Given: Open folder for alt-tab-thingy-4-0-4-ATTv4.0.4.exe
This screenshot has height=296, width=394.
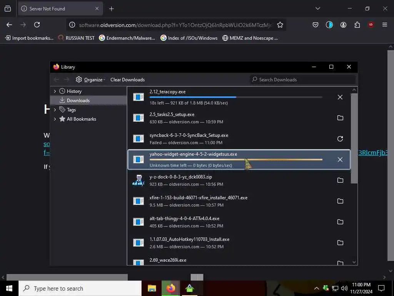Looking at the screenshot, I should pyautogui.click(x=340, y=222).
